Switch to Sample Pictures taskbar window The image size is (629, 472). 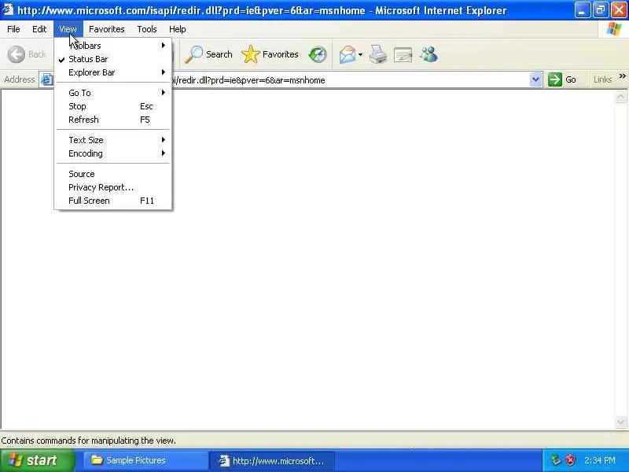145,460
